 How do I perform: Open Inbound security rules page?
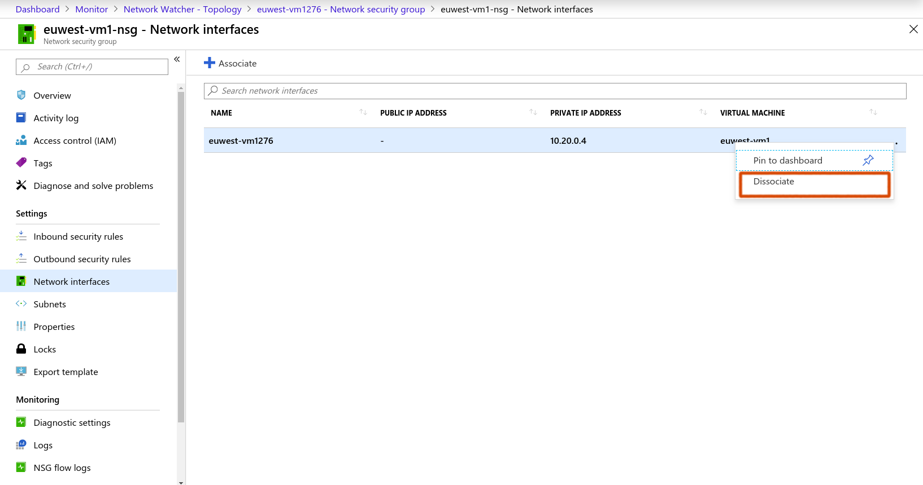78,236
